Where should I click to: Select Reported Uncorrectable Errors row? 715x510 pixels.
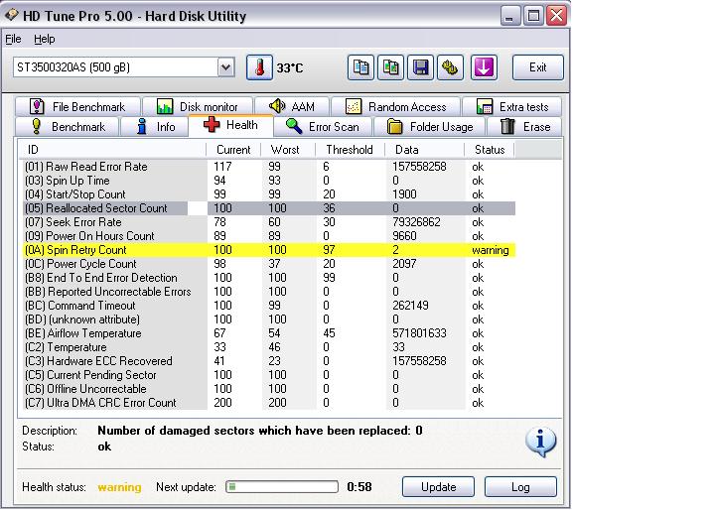269,292
